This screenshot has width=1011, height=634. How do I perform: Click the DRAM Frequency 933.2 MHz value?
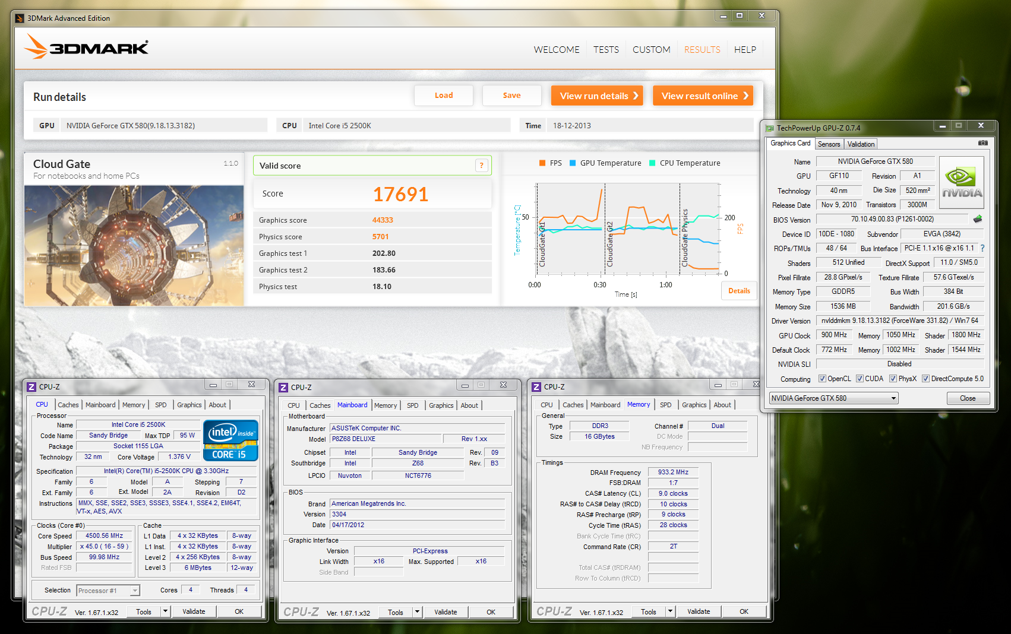(674, 473)
